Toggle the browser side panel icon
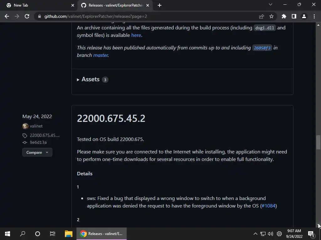 (294, 16)
